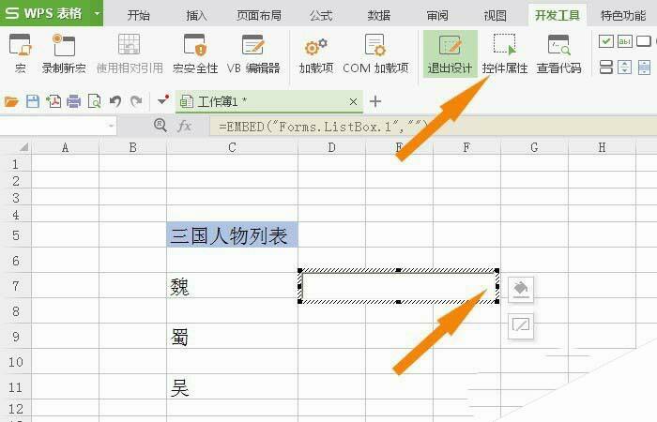The width and height of the screenshot is (657, 422).
Task: Open the 公式 tab
Action: [x=321, y=16]
